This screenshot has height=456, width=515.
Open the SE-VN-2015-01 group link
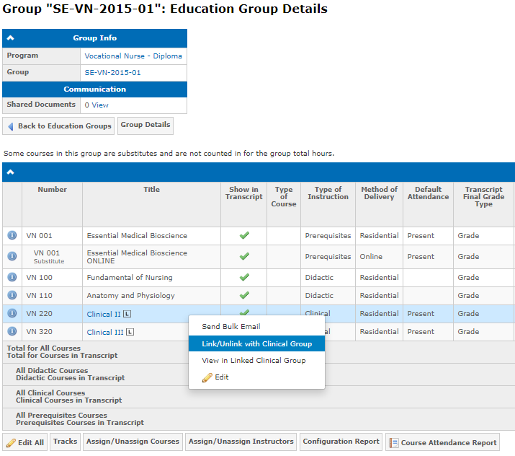(x=112, y=72)
